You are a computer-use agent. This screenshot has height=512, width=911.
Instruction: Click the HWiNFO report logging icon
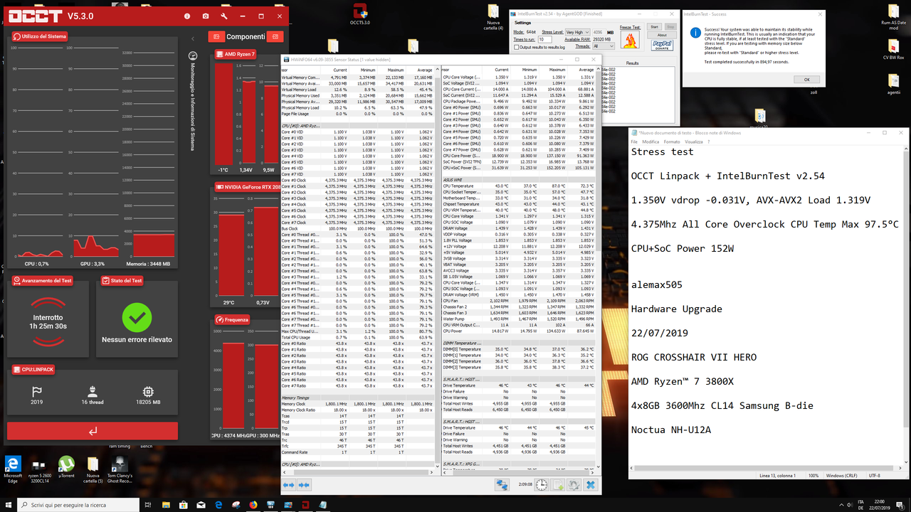point(557,485)
